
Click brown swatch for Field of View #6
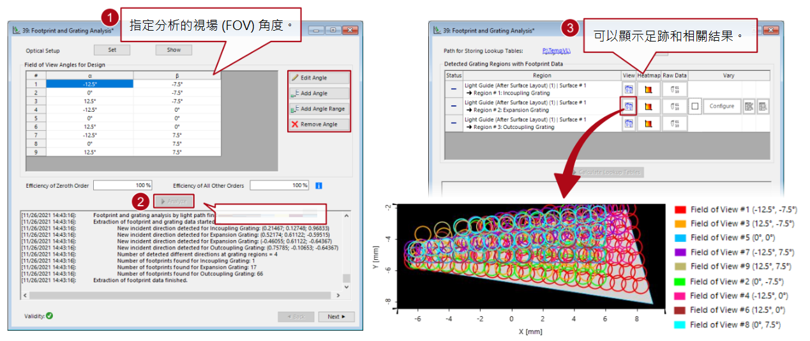[680, 310]
